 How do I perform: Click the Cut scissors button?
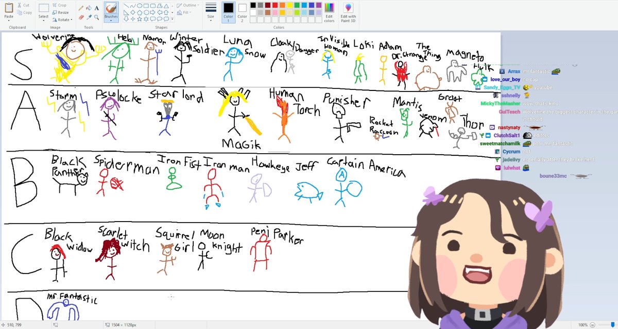pyautogui.click(x=23, y=5)
